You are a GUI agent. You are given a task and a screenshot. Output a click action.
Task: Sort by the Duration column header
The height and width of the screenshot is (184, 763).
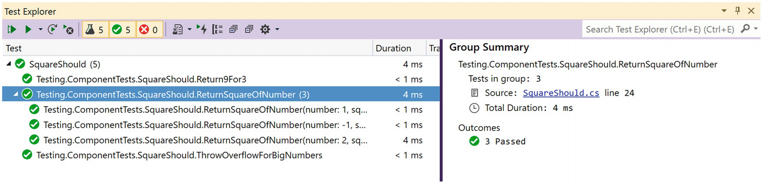pos(393,48)
